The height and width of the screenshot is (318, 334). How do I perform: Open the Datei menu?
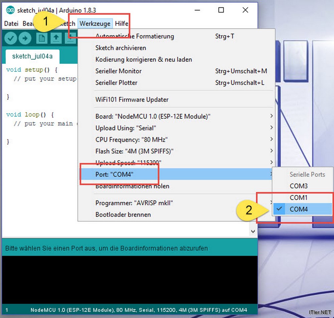pos(11,24)
